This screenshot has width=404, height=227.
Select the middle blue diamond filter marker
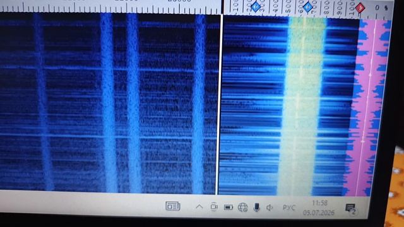[307, 7]
